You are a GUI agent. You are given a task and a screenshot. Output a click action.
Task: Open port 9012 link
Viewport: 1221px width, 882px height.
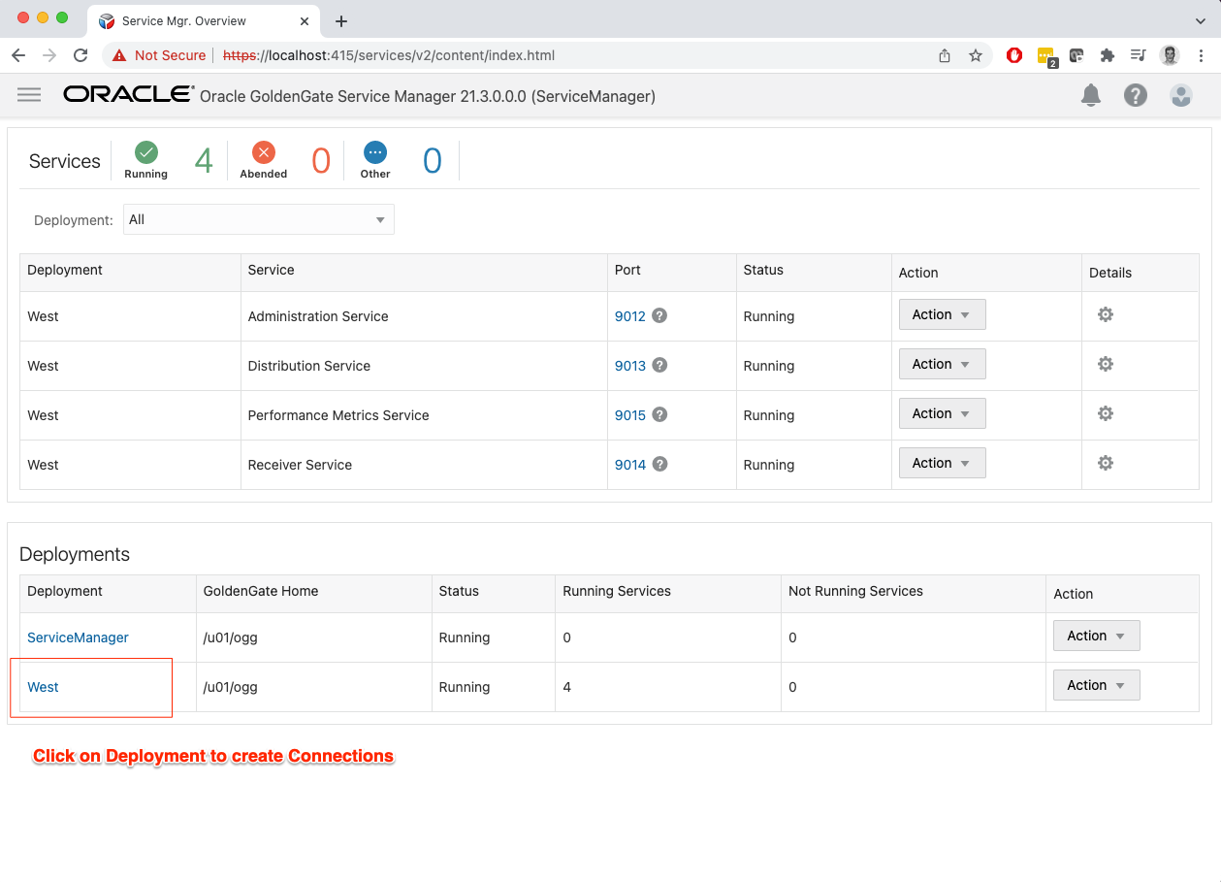coord(629,316)
